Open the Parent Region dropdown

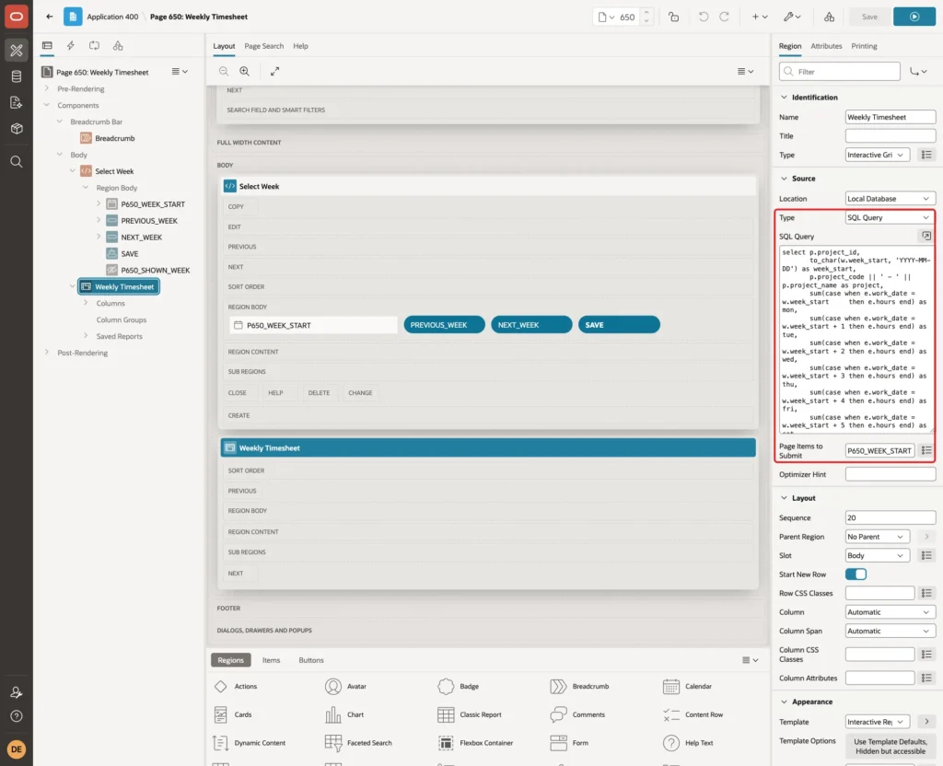(x=877, y=537)
